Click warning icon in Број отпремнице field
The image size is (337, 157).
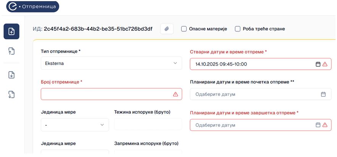(176, 94)
